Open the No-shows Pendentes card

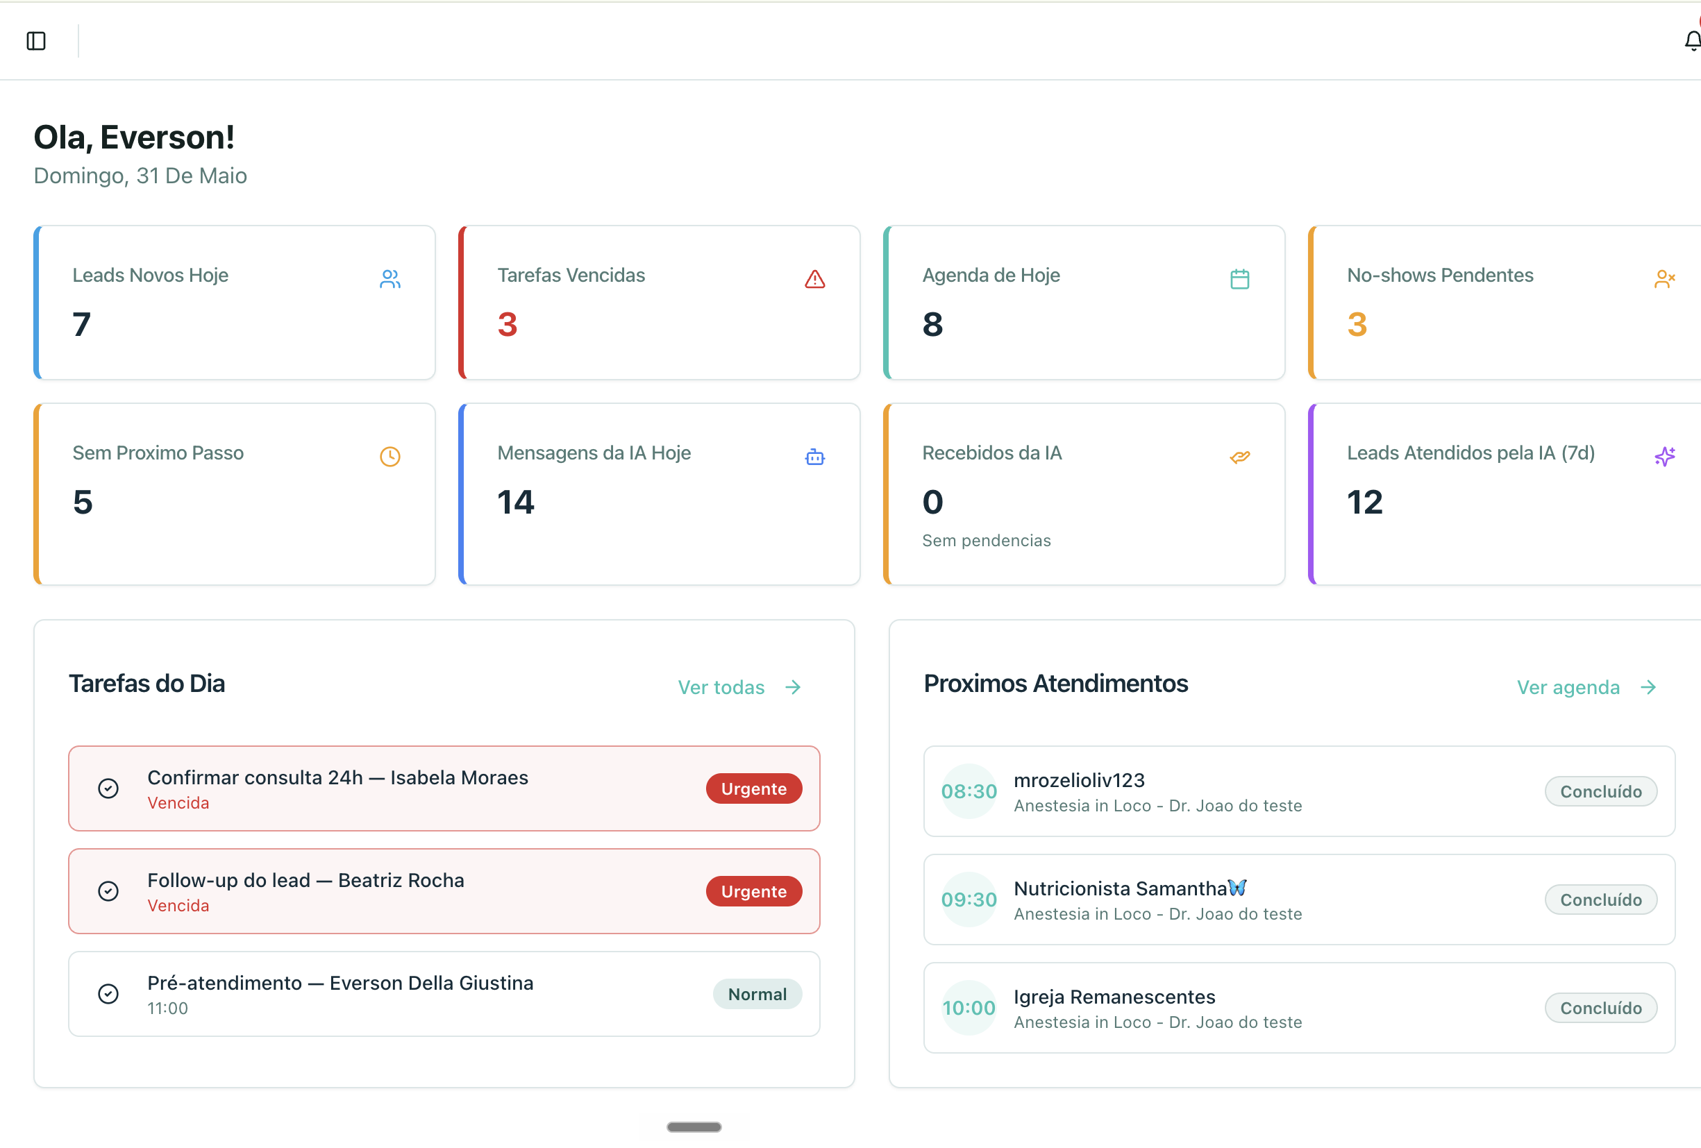[1504, 302]
